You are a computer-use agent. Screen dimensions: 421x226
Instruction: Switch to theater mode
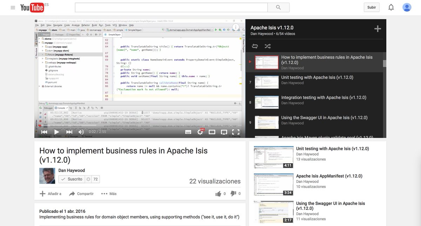212,132
